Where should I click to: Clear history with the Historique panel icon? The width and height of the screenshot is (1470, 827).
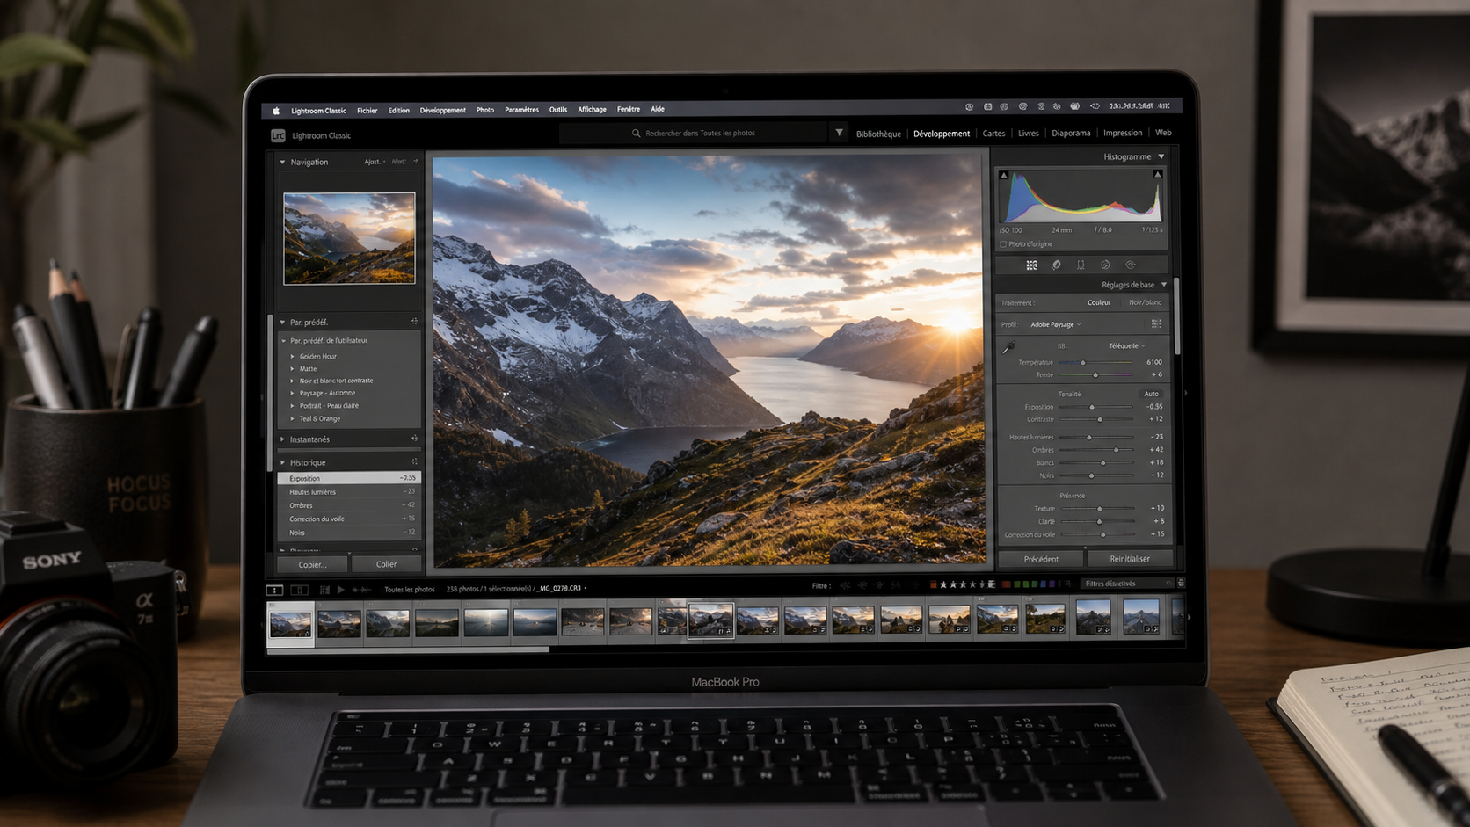pyautogui.click(x=414, y=461)
